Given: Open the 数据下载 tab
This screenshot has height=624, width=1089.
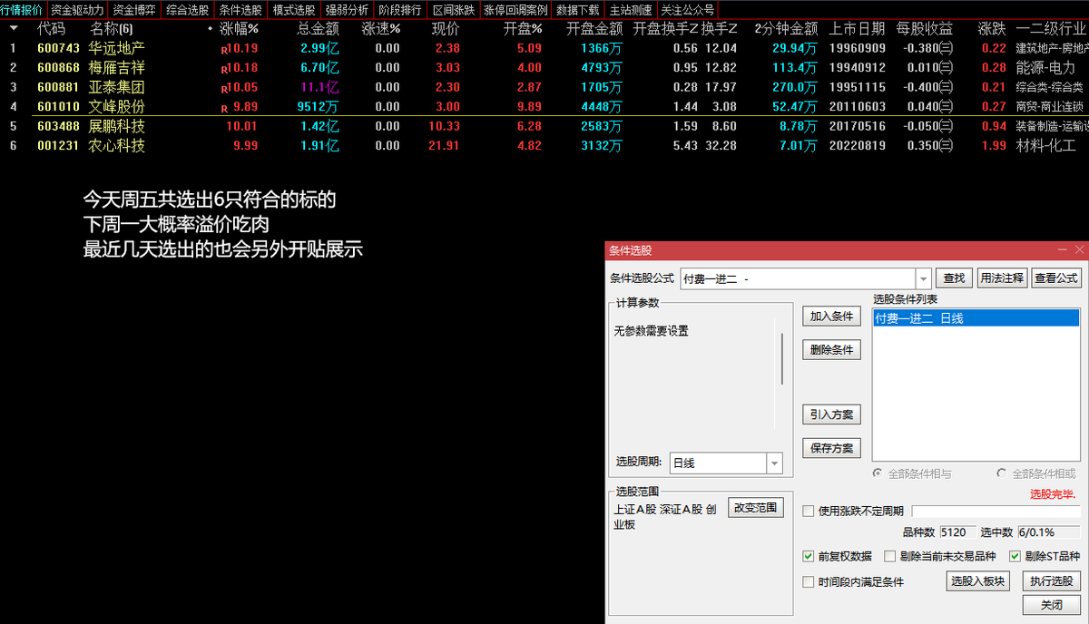Looking at the screenshot, I should pyautogui.click(x=578, y=10).
